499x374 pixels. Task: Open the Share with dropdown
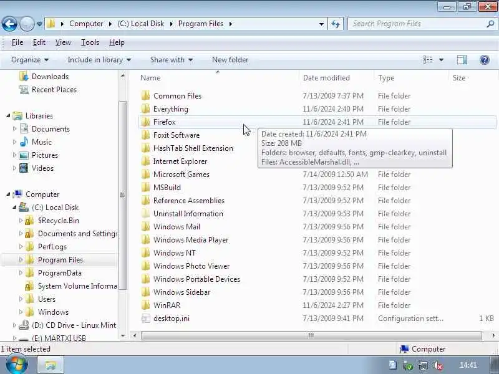point(172,60)
